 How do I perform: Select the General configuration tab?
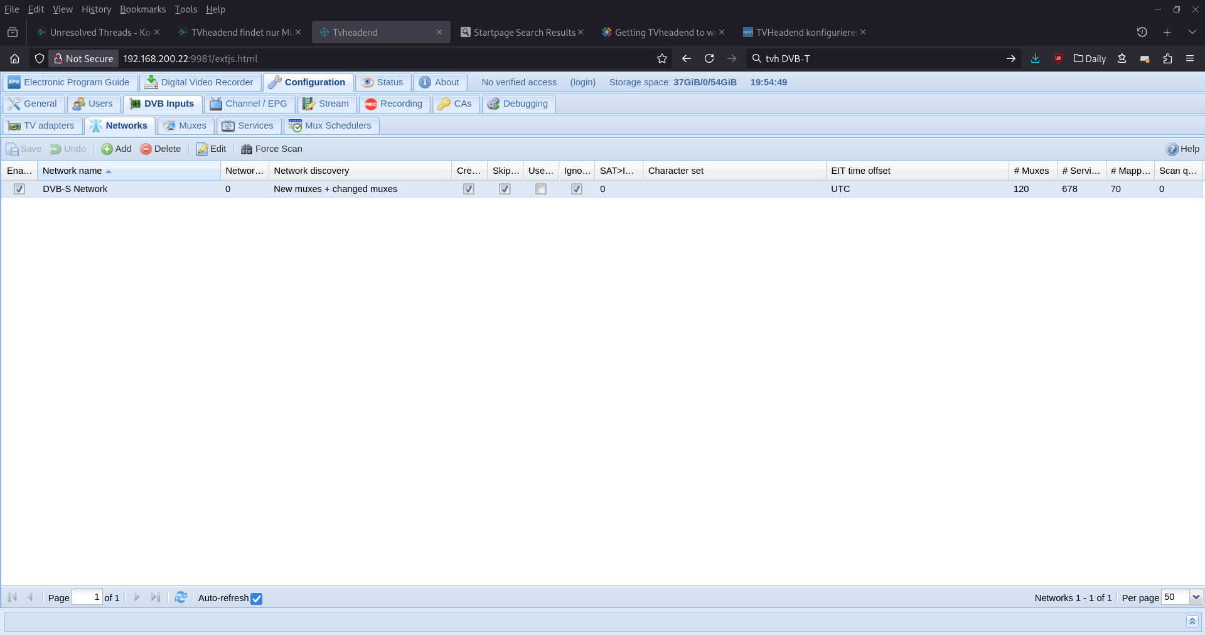click(x=33, y=104)
